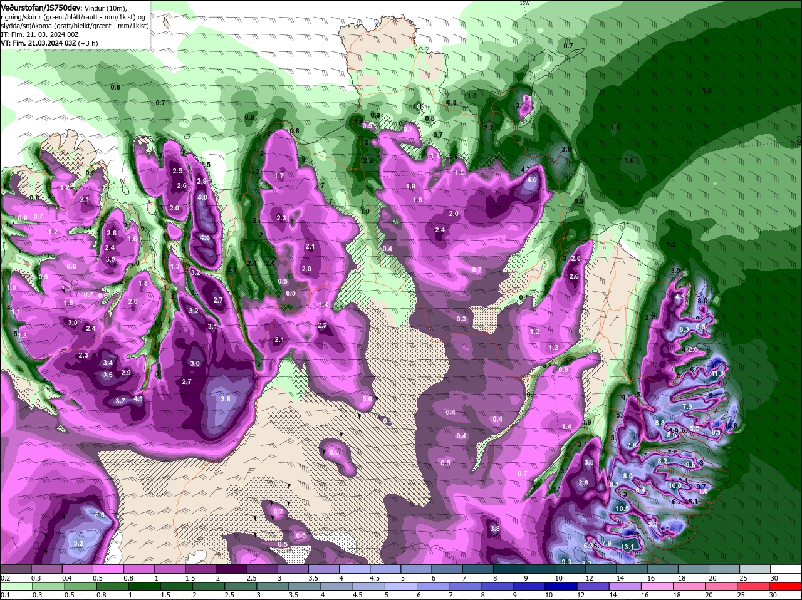Click the 3.4 snowfall value
The height and width of the screenshot is (600, 802).
108,363
